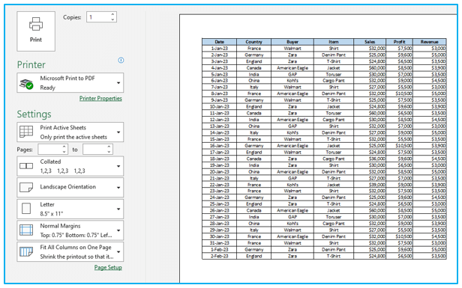Click the Date header in preview
The height and width of the screenshot is (288, 462).
coord(220,42)
